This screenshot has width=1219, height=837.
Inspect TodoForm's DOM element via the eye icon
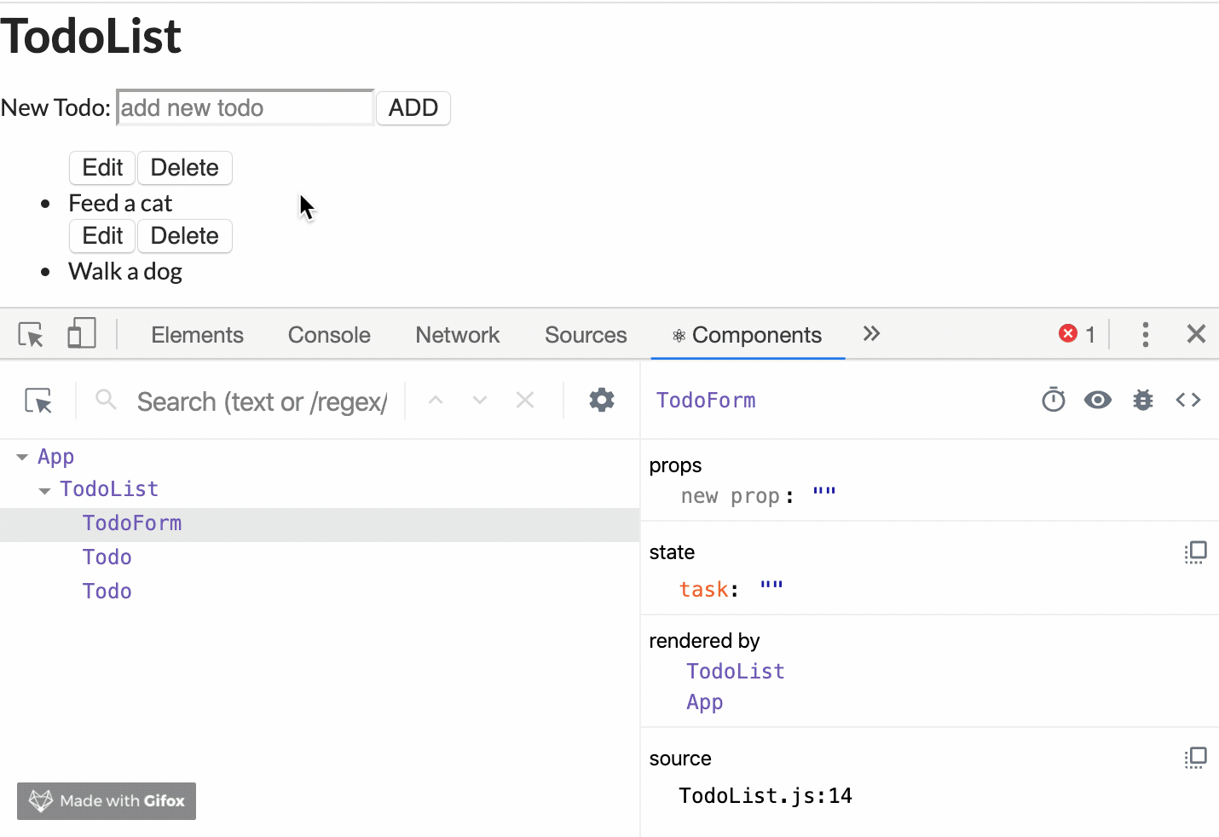[1098, 399]
